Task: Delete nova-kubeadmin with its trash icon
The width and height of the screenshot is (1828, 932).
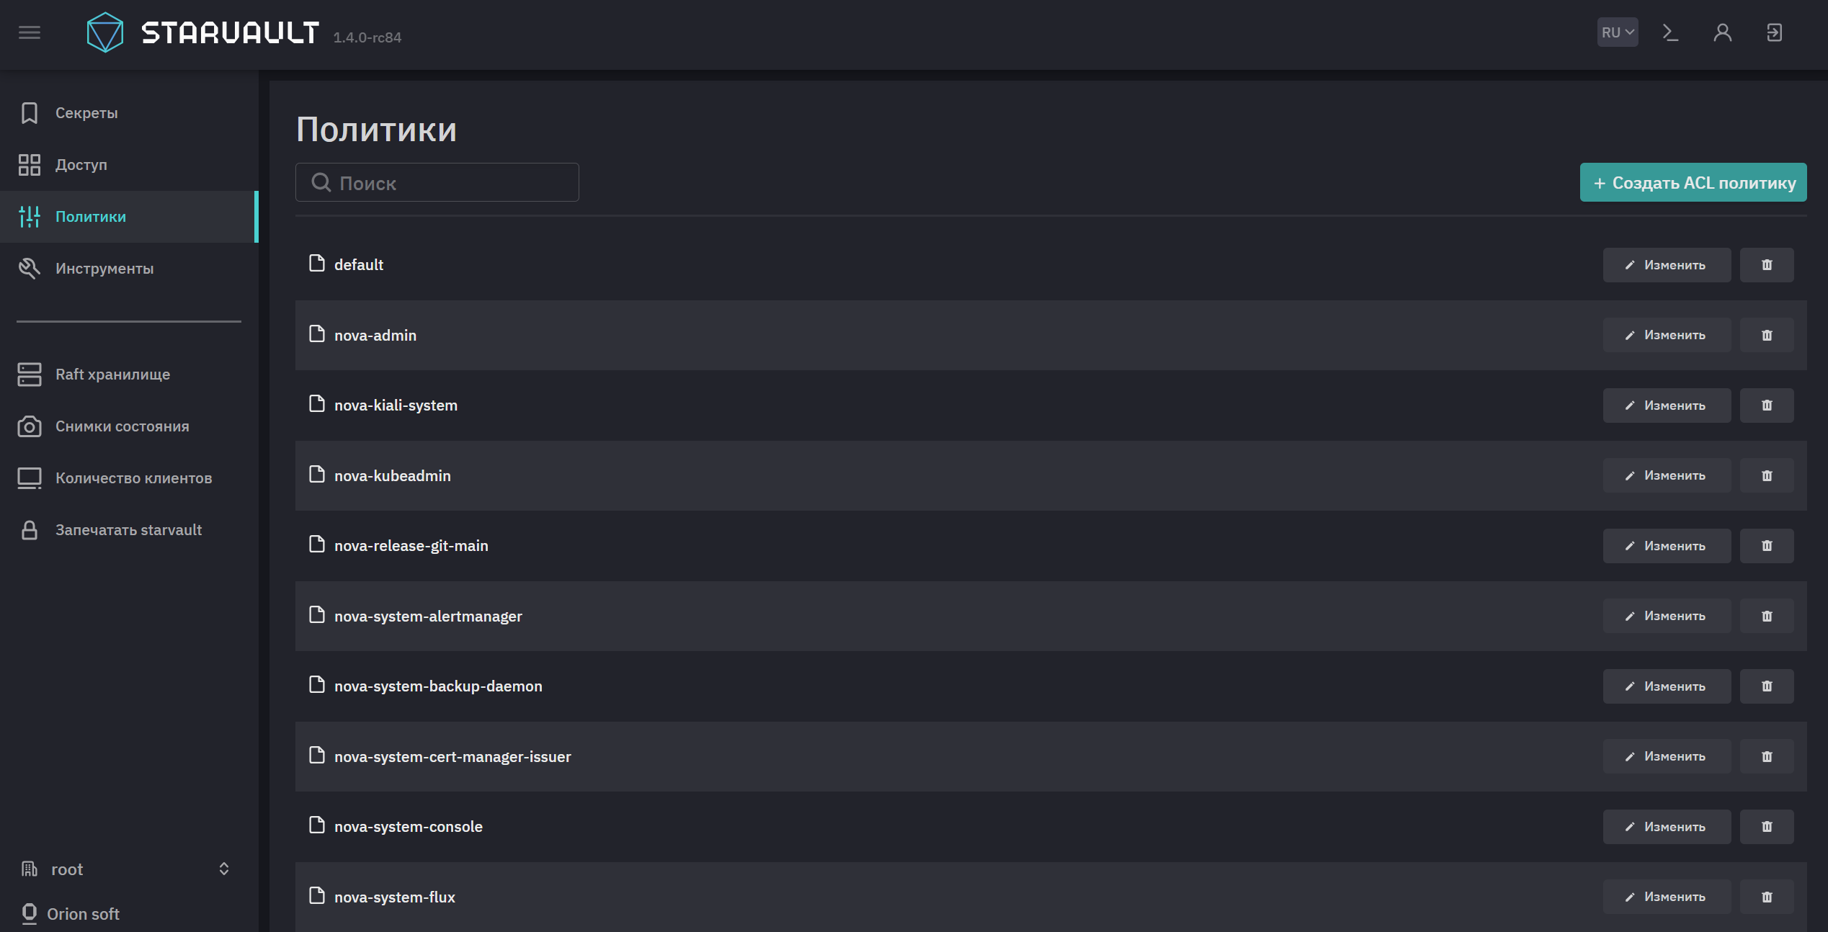Action: [1767, 475]
